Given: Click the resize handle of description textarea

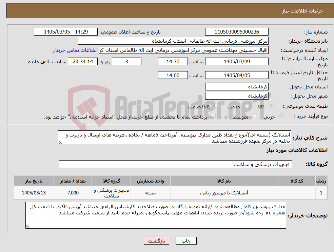Looking at the screenshot, I should [x=60, y=143].
